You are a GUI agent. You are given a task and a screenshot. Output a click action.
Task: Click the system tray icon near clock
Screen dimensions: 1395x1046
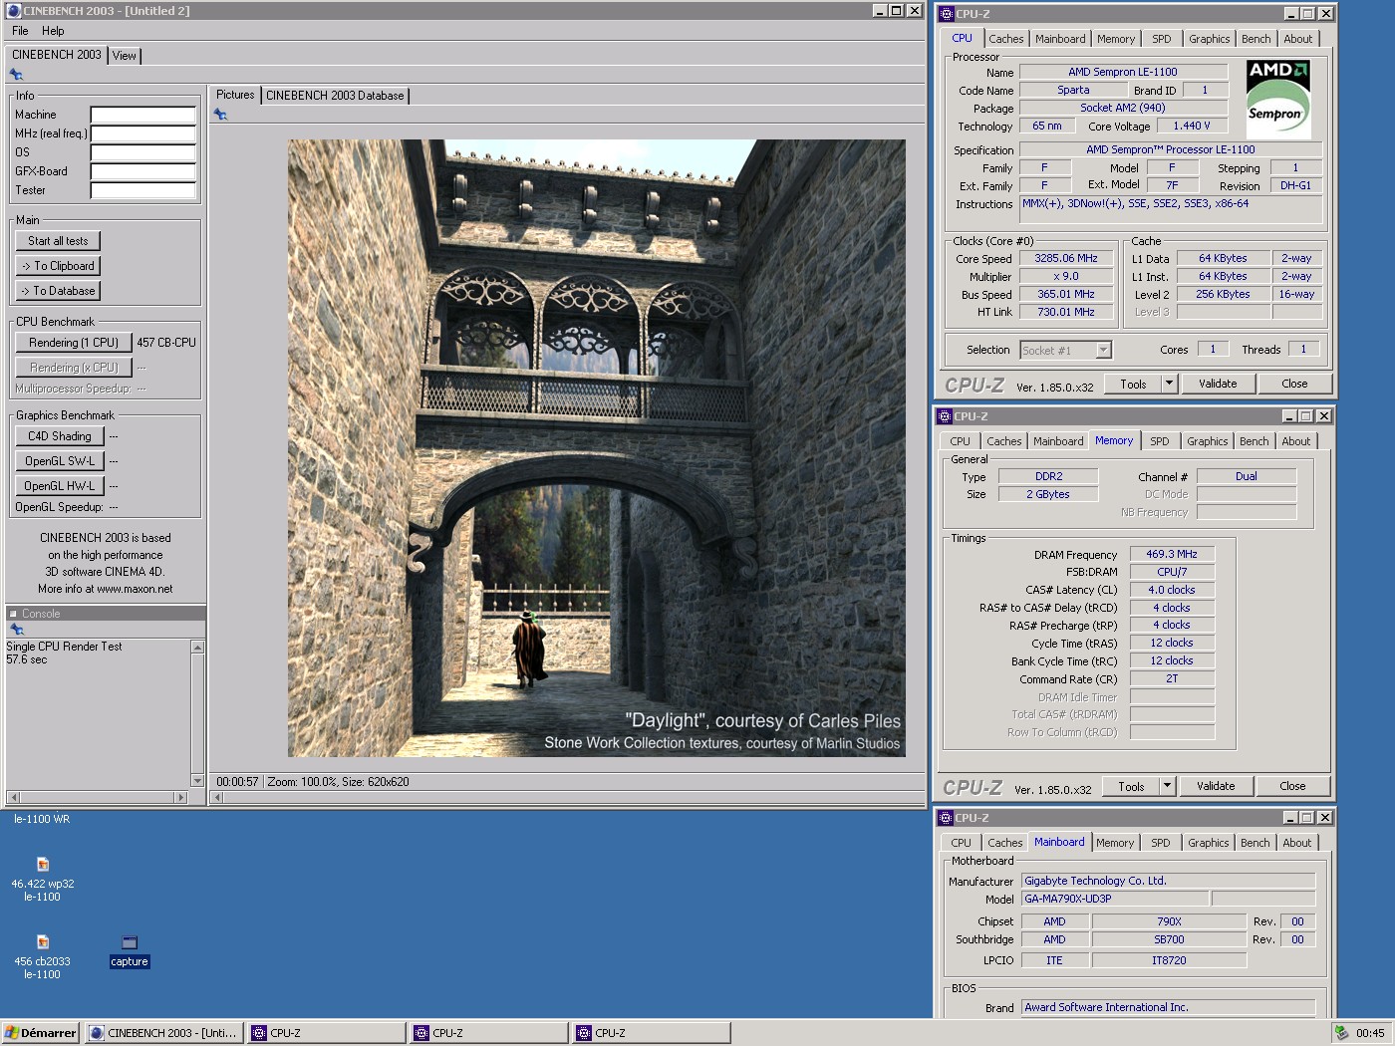coord(1341,1033)
